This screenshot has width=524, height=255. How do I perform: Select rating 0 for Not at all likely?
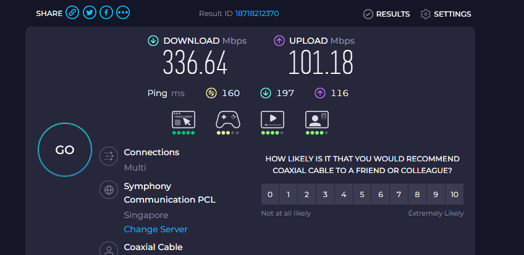click(269, 195)
